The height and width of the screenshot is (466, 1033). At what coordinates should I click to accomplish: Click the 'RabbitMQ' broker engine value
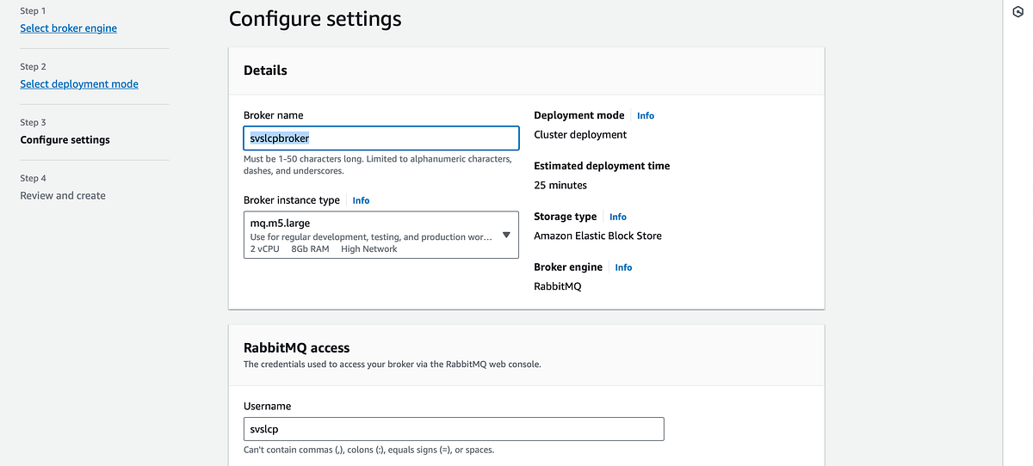558,287
